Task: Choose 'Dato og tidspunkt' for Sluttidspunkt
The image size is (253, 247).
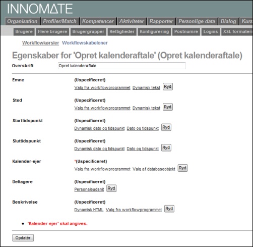Action: (x=143, y=149)
